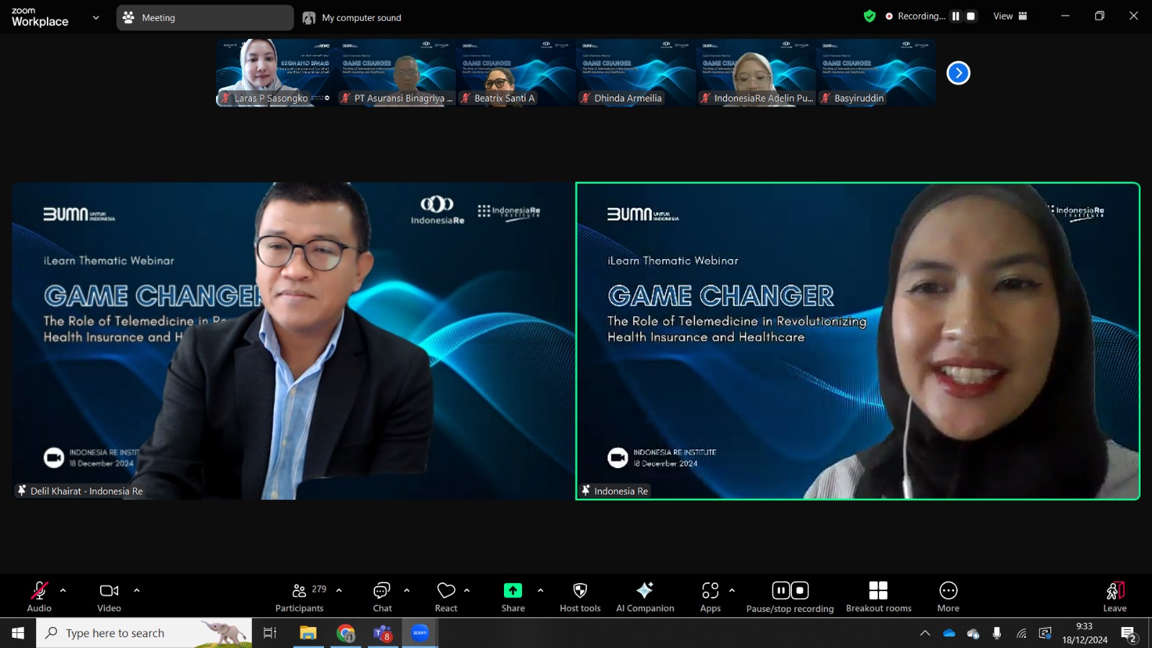Open the React menu
The width and height of the screenshot is (1152, 648).
pos(446,598)
